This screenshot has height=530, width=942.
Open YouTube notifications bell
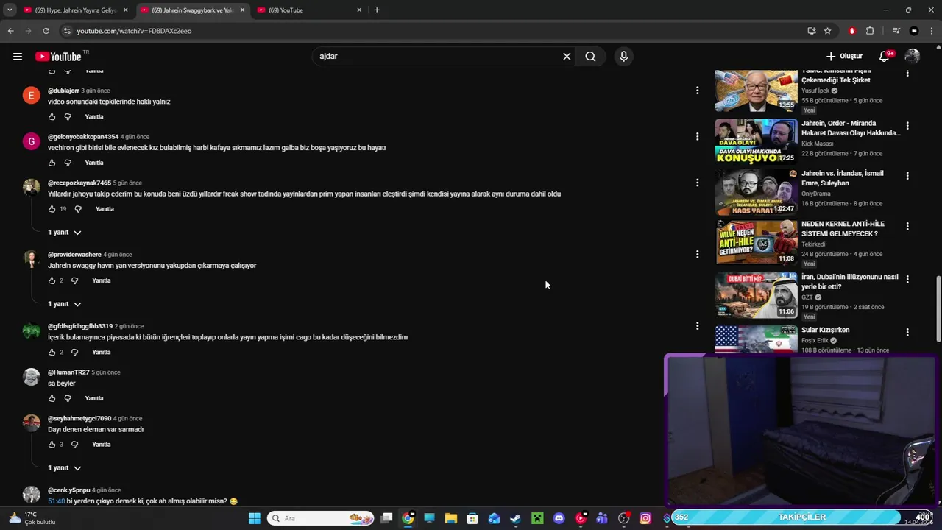tap(885, 57)
